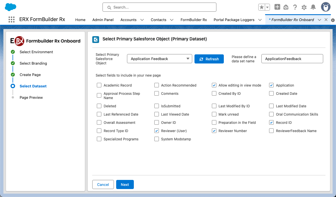This screenshot has width=336, height=197.
Task: Switch to the FormBuilder Rx tab
Action: pos(194,20)
